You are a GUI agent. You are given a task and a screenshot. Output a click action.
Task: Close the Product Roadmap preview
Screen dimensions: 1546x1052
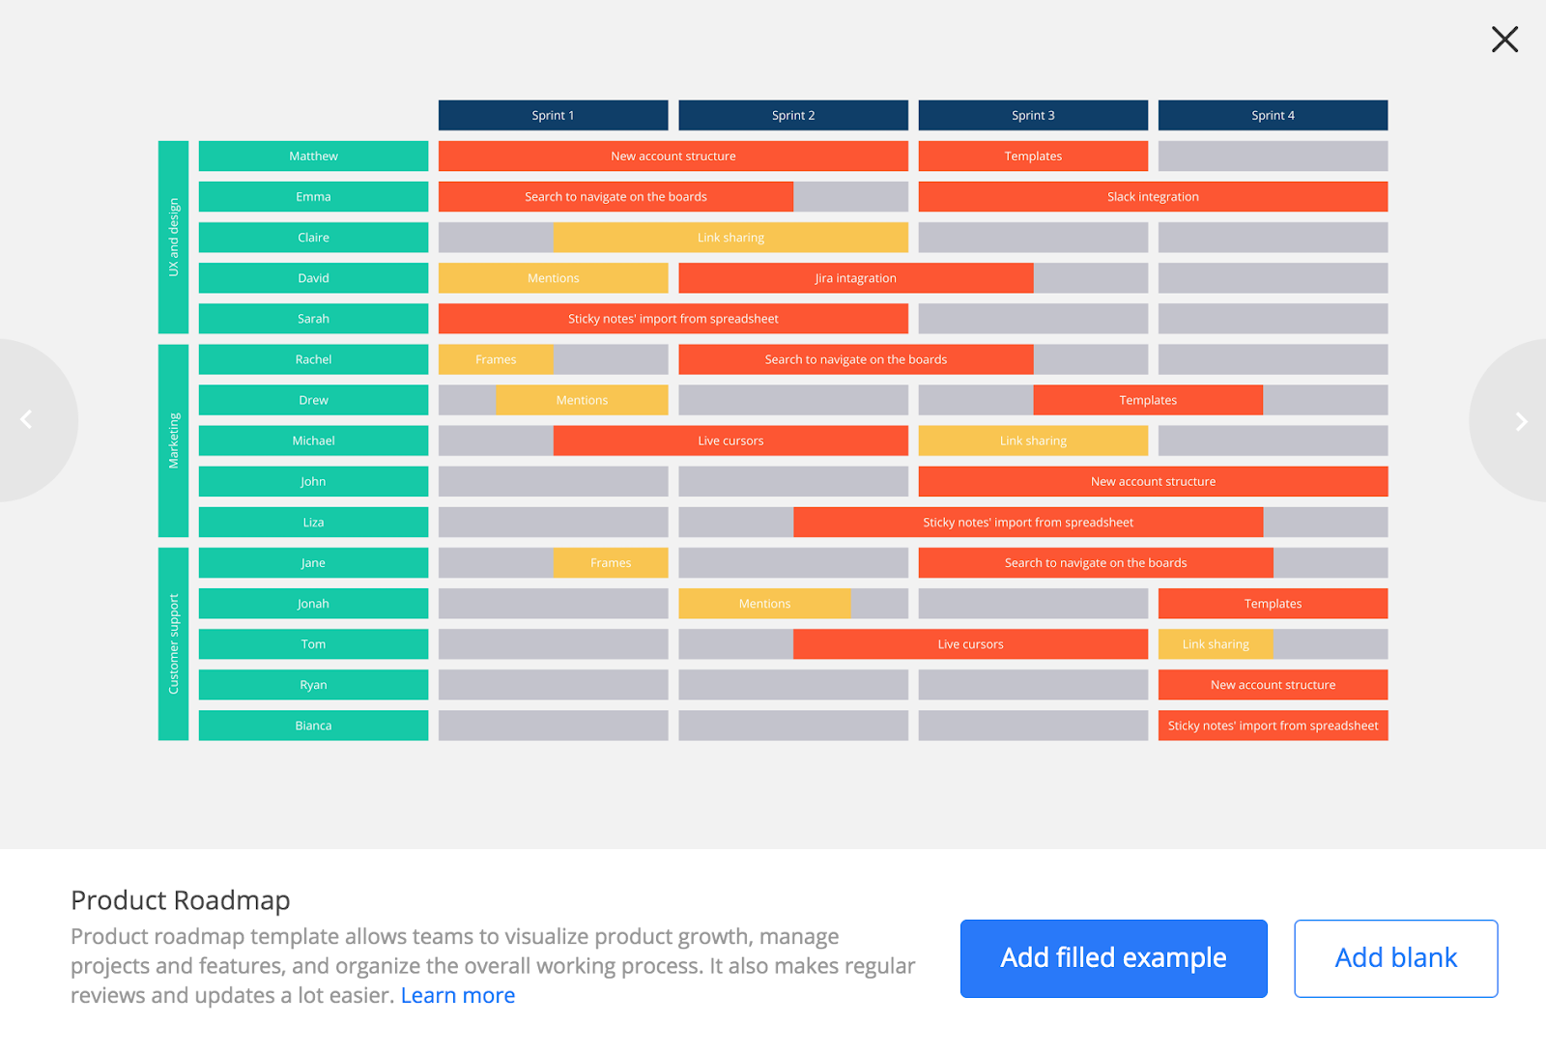[x=1504, y=40]
